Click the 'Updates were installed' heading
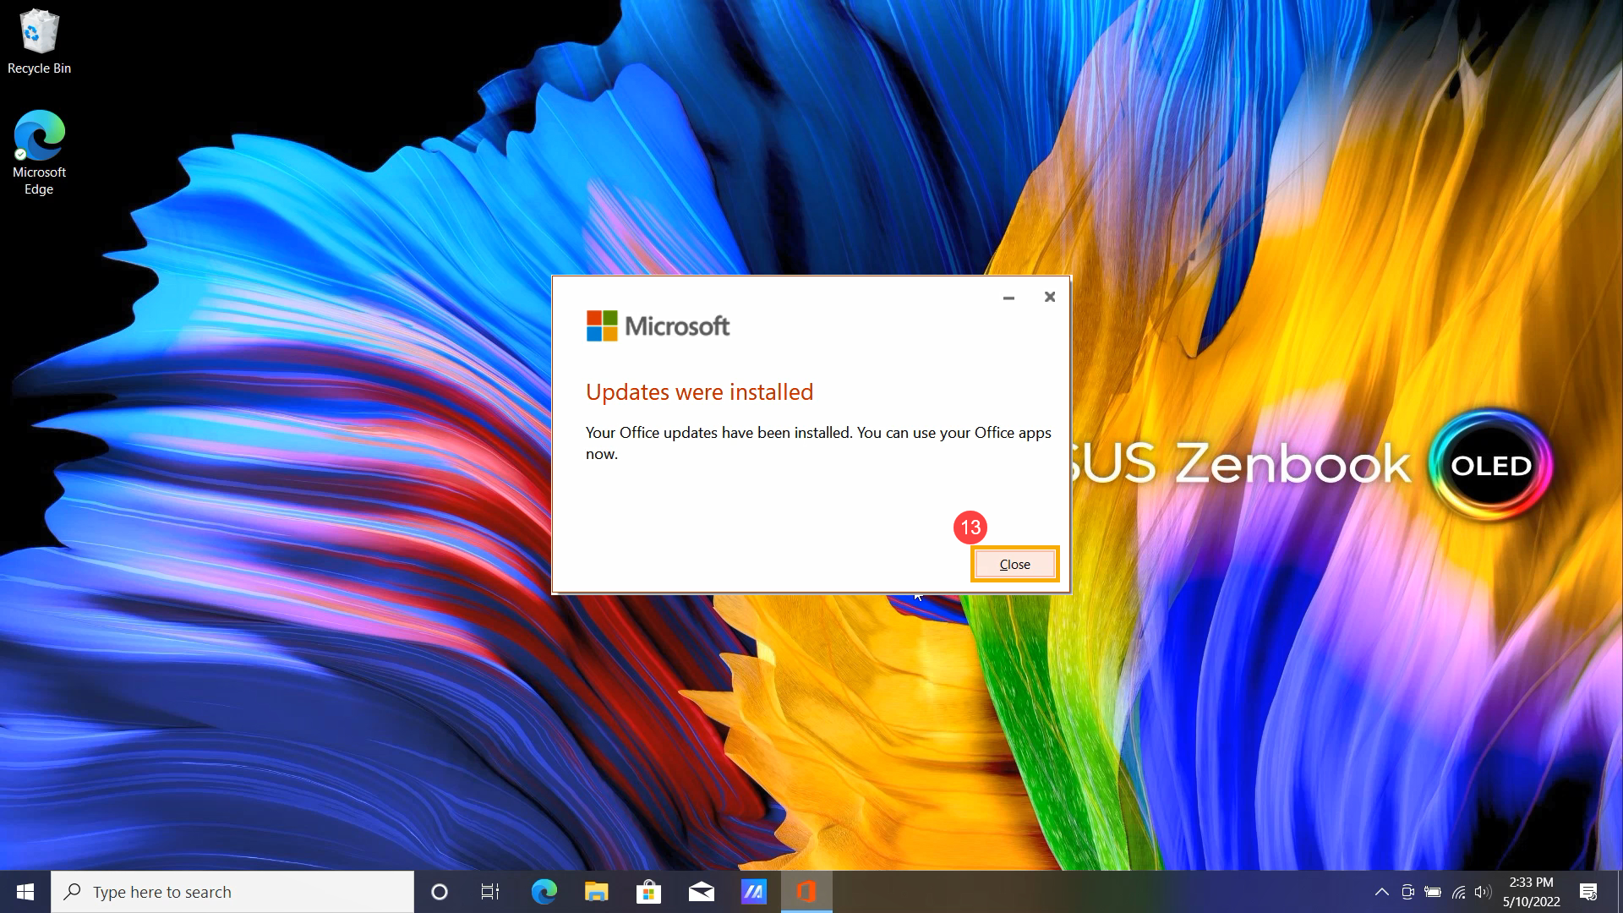The height and width of the screenshot is (913, 1623). pyautogui.click(x=699, y=392)
